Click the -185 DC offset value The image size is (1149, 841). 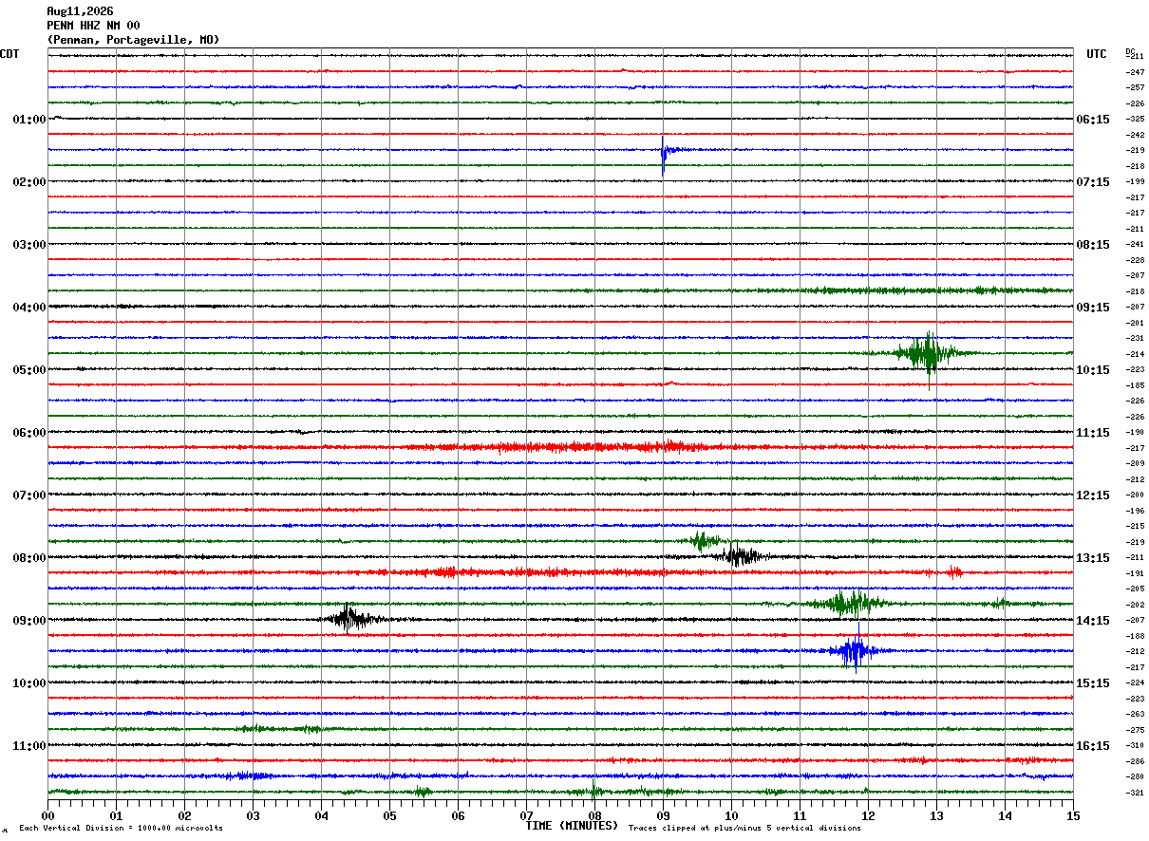pyautogui.click(x=1135, y=385)
